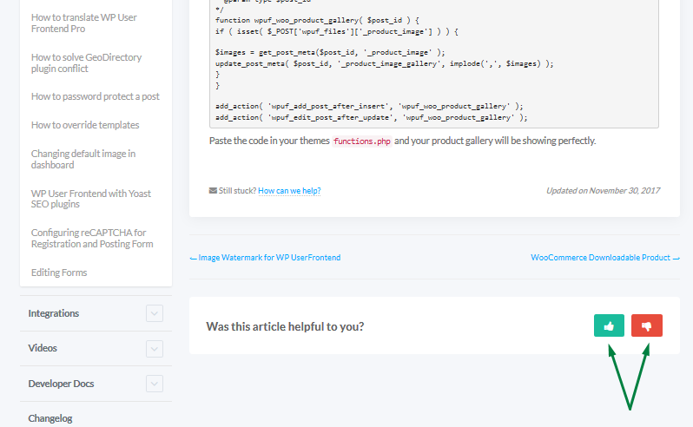Go to previous article Image Watermark for WP UserFrontend
The width and height of the screenshot is (693, 427).
[x=265, y=258]
